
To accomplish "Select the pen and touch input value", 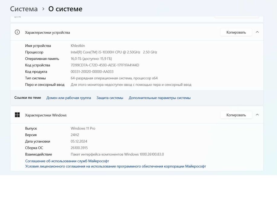I will (131, 85).
